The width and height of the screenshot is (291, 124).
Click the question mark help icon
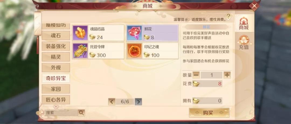click(x=228, y=16)
